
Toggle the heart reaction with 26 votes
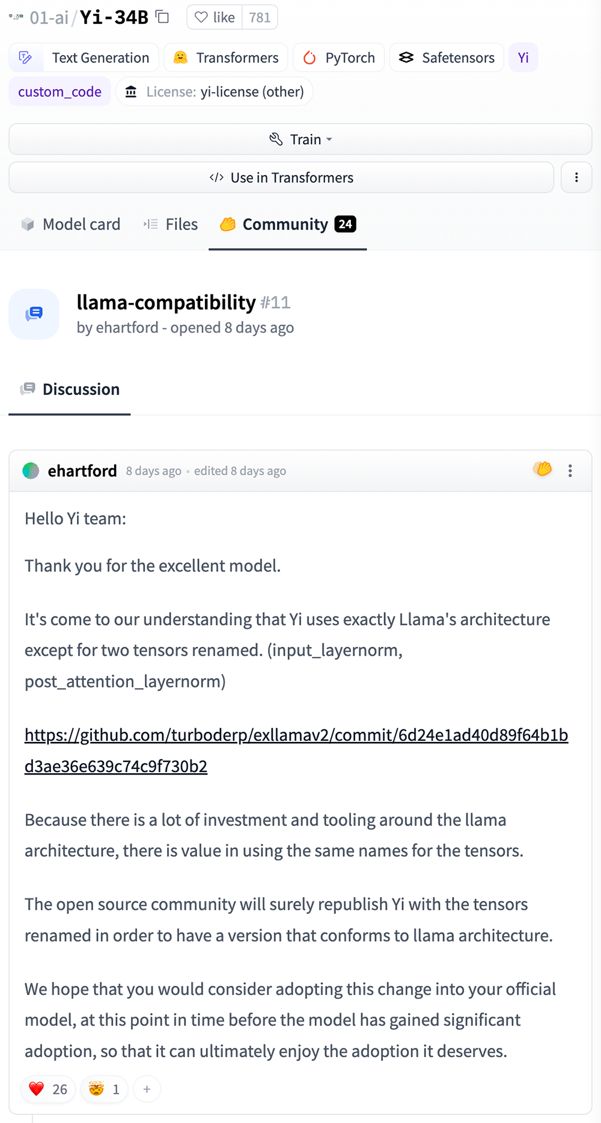coord(48,1089)
